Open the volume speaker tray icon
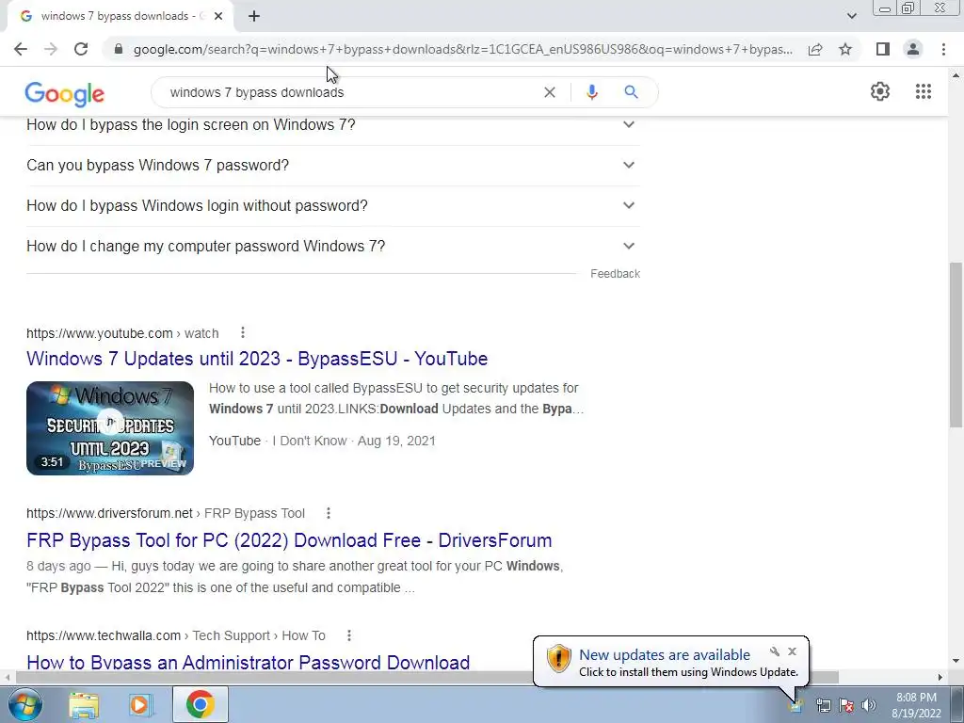 tap(869, 705)
